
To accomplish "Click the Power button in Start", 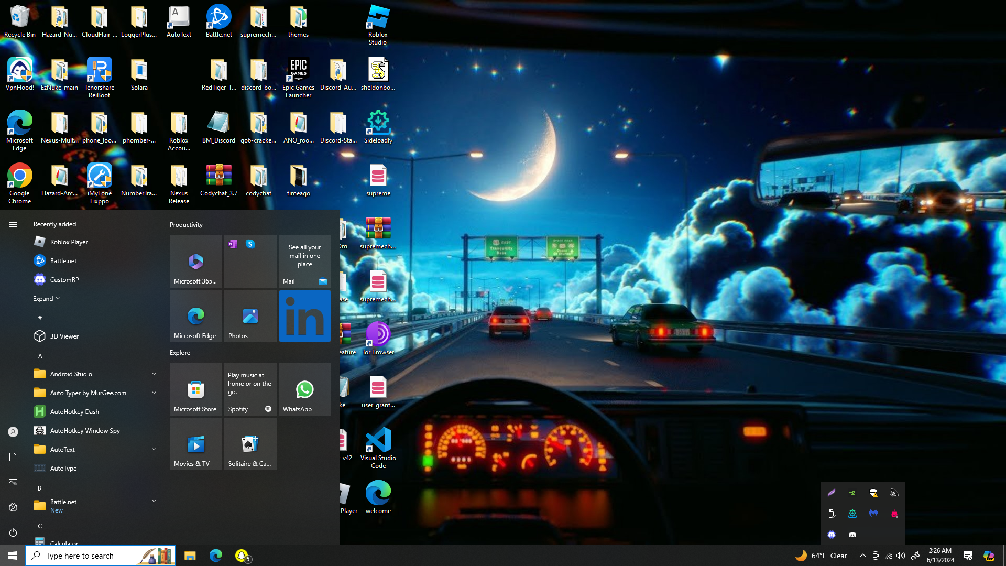I will click(13, 532).
